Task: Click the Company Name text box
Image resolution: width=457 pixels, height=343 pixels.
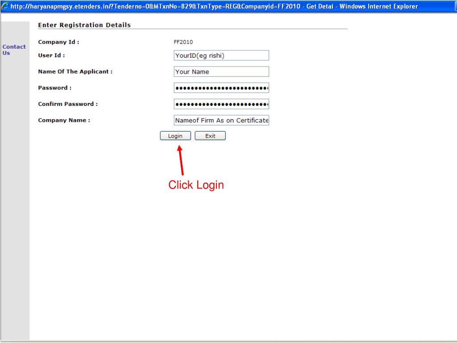Action: pyautogui.click(x=221, y=120)
